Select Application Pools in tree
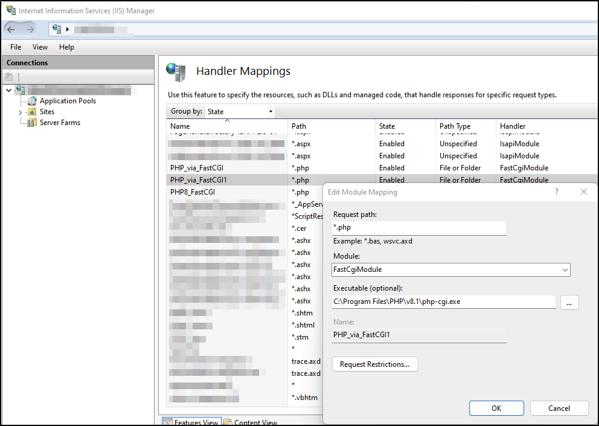 tap(68, 101)
